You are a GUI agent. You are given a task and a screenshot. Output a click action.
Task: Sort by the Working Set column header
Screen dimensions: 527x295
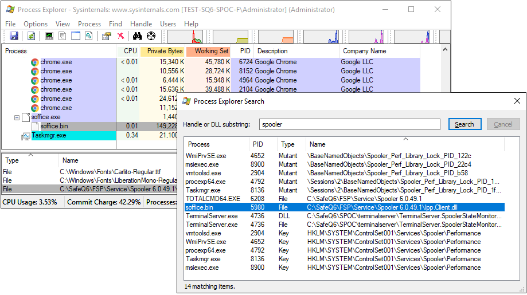click(x=212, y=51)
